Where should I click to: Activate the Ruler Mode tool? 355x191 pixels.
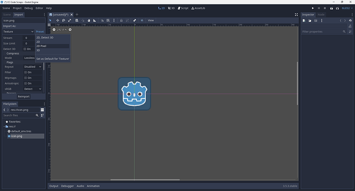pos(95,21)
